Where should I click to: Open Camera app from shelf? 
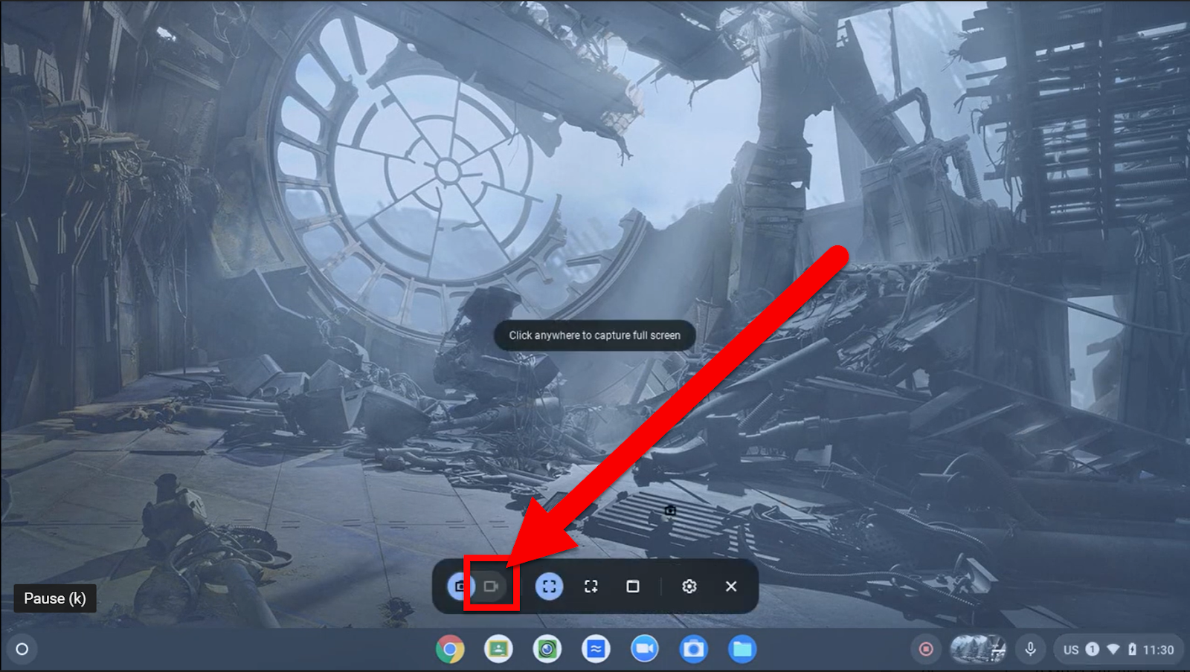pos(693,649)
